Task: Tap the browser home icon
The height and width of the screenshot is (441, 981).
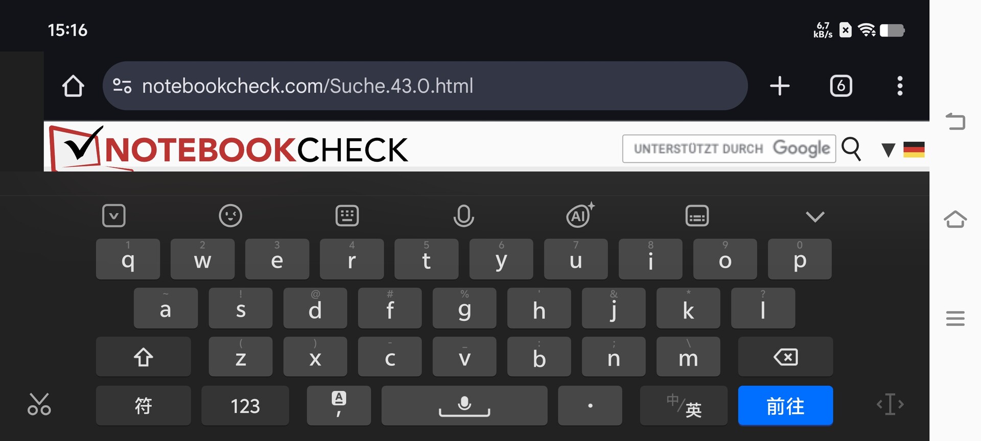Action: point(73,86)
